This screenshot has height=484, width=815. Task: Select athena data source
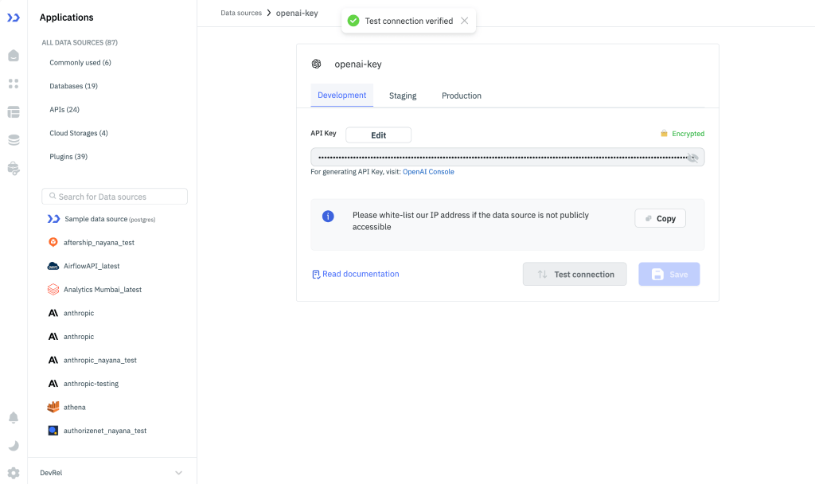(74, 407)
